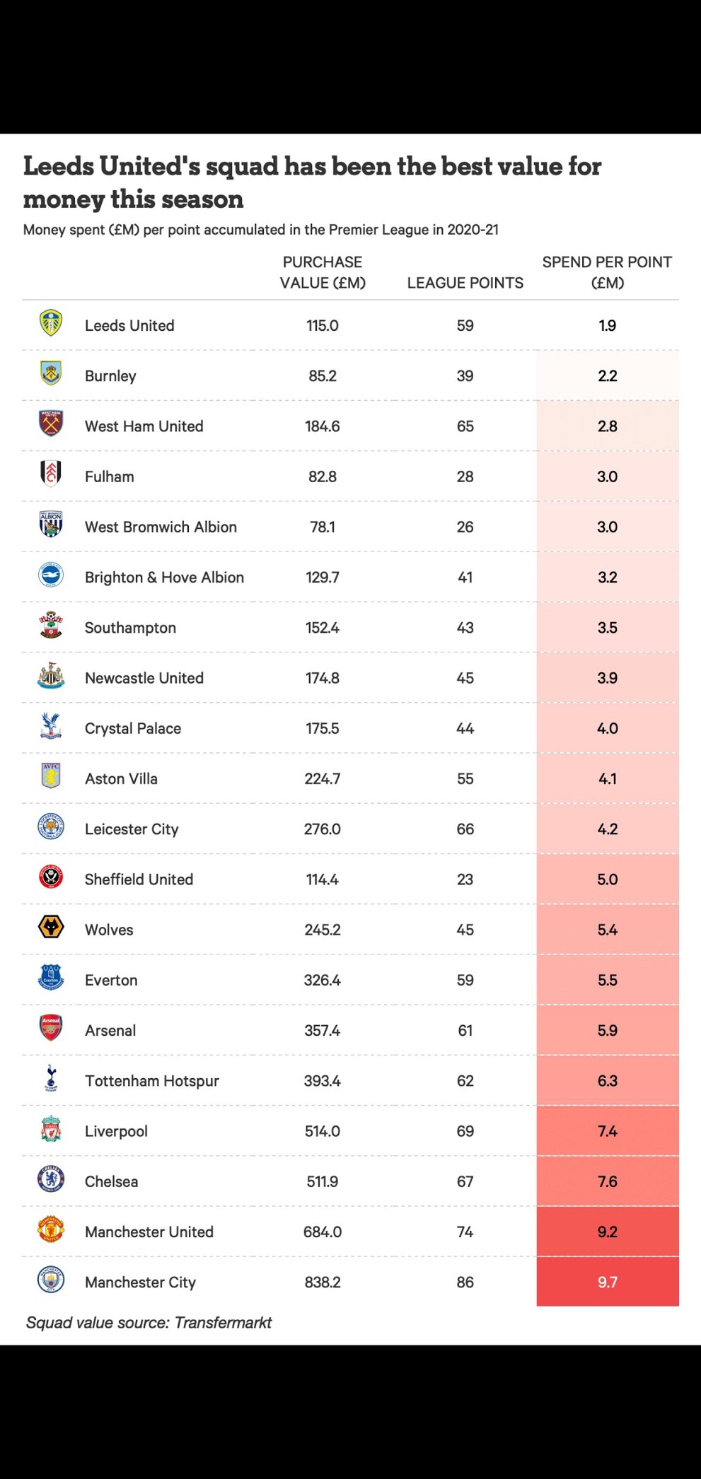Select the West Ham United crest

[x=51, y=423]
